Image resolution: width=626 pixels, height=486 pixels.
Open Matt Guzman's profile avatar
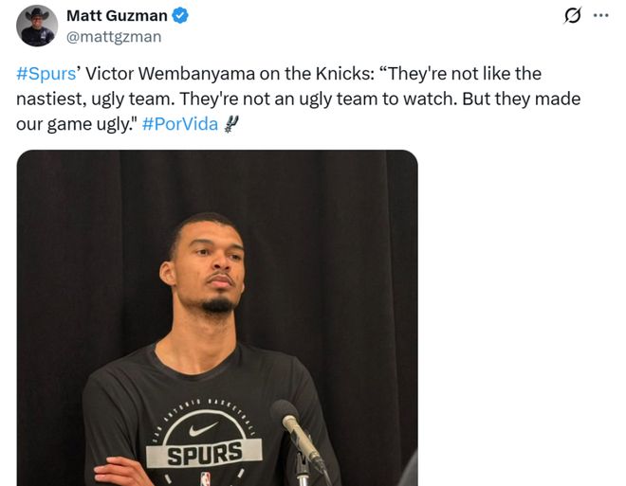point(37,26)
